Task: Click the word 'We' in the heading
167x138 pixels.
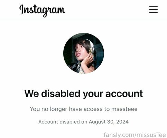Action: [x=31, y=93]
